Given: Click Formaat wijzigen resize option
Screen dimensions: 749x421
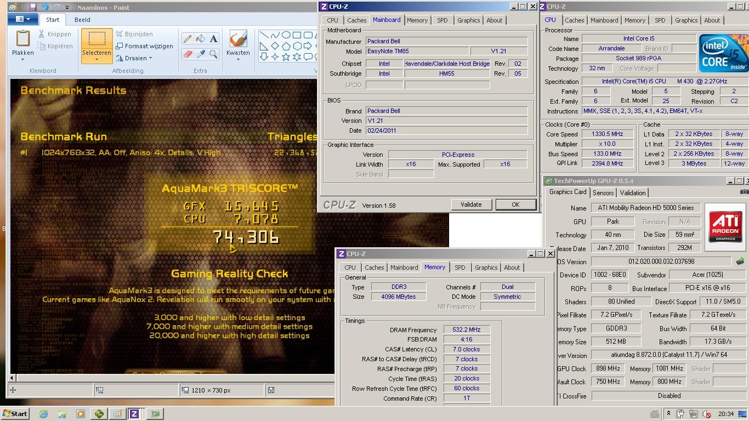Looking at the screenshot, I should click(x=144, y=46).
